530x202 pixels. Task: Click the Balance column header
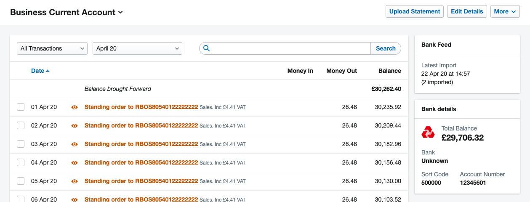390,71
